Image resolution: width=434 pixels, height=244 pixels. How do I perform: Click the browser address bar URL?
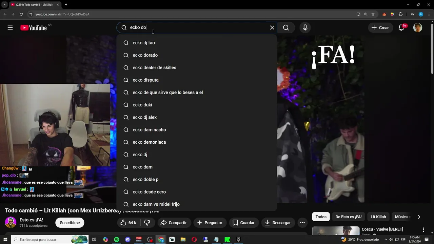(62, 14)
